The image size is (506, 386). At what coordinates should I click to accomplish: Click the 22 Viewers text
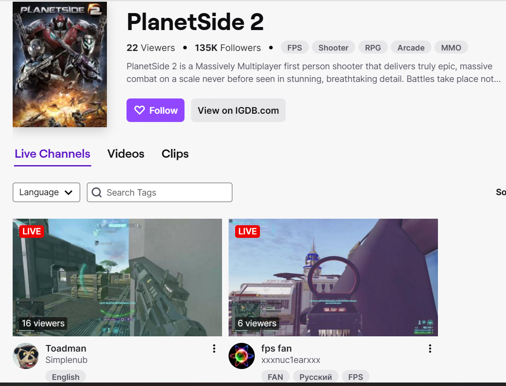150,47
